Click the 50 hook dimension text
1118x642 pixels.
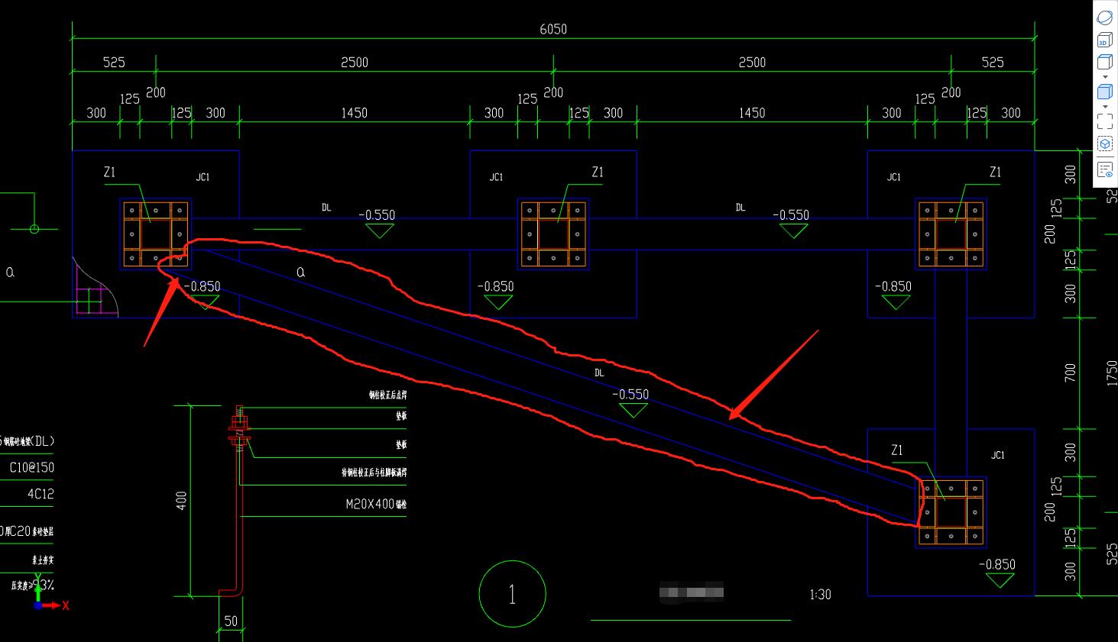tap(231, 621)
